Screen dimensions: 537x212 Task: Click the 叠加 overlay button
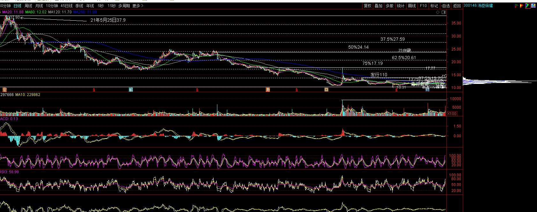pos(379,6)
